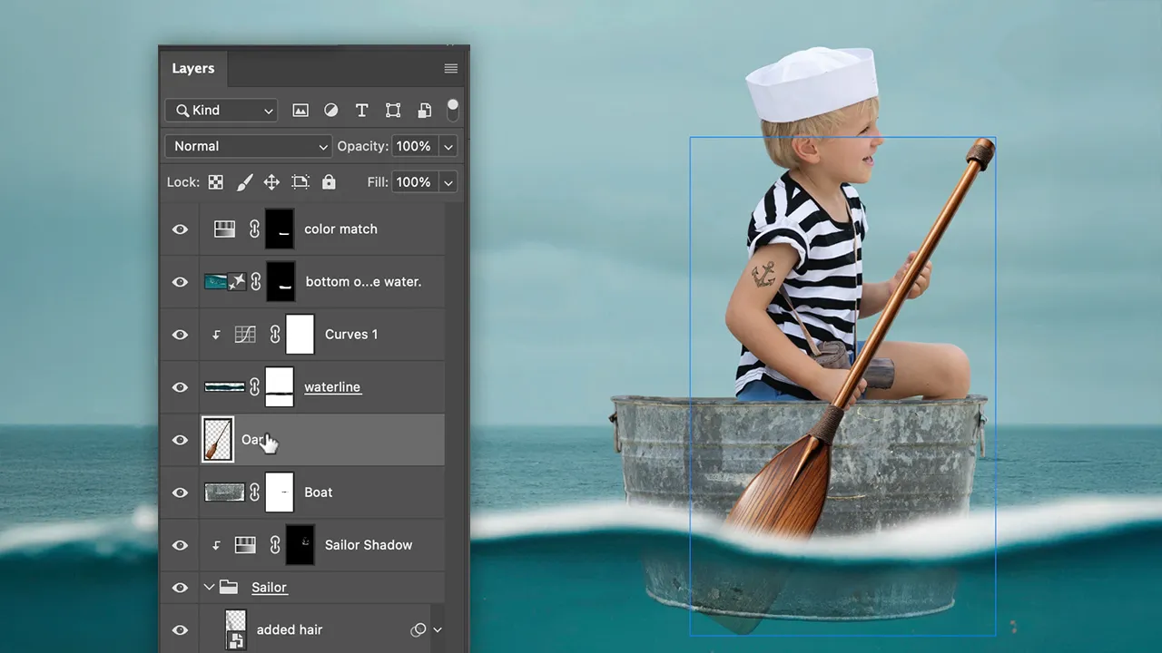Viewport: 1162px width, 653px height.
Task: Select the added hair layer name
Action: [290, 630]
